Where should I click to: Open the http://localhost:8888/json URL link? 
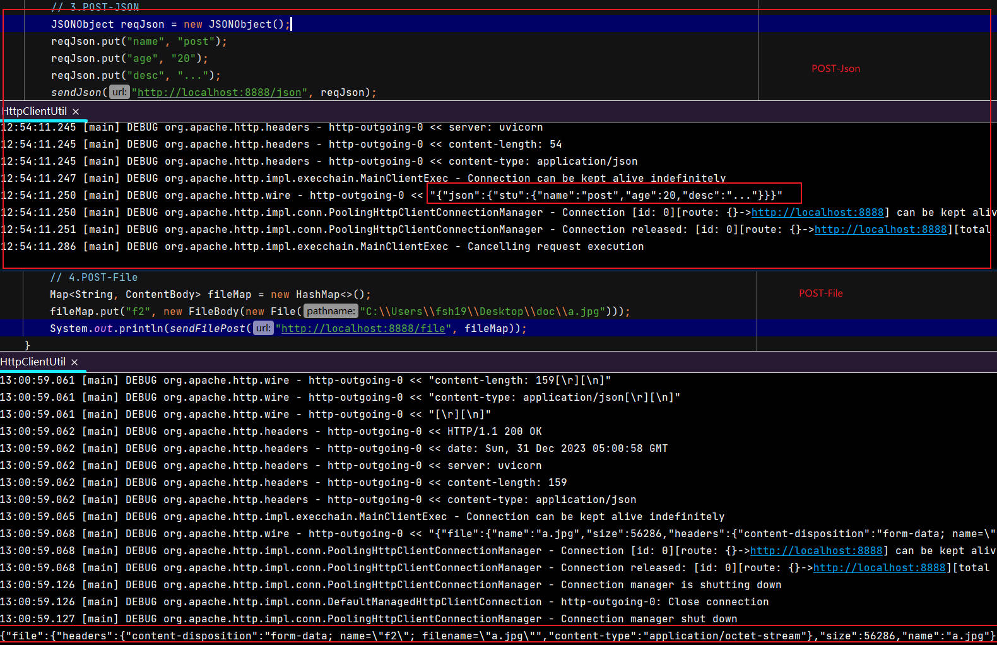(x=219, y=92)
